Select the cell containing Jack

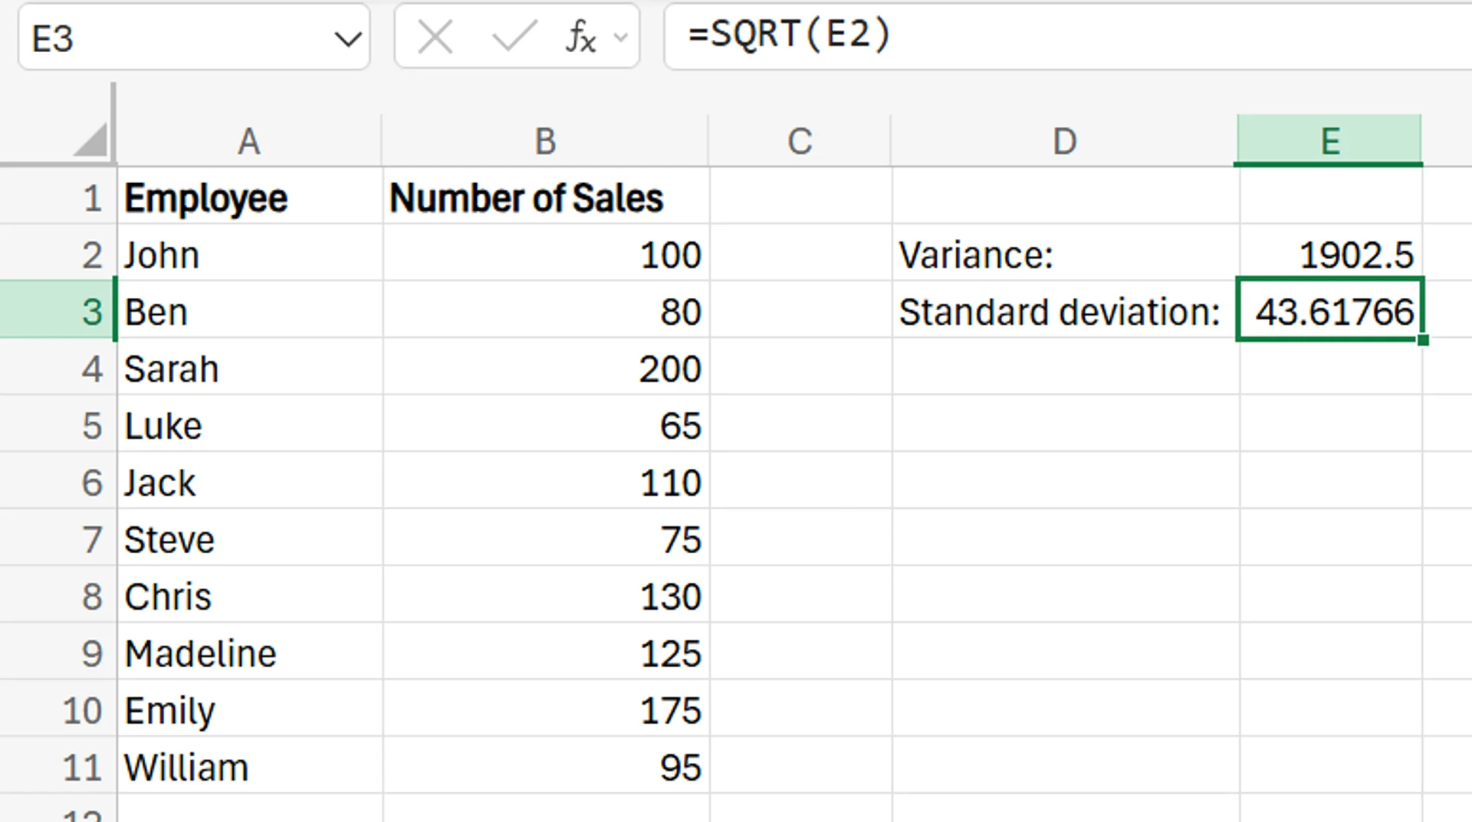click(x=250, y=481)
